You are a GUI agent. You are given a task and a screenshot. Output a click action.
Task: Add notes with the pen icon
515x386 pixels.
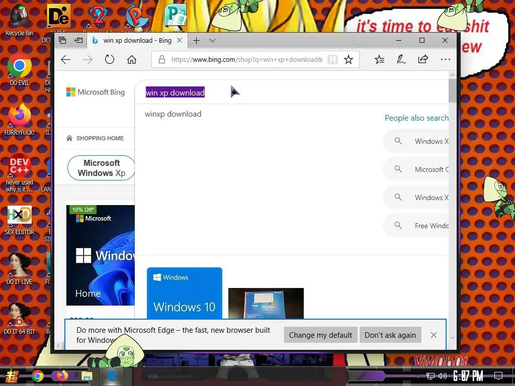(401, 59)
